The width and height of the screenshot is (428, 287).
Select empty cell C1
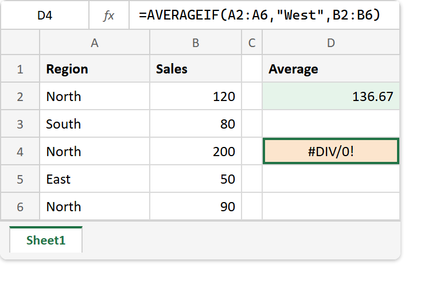pyautogui.click(x=252, y=69)
